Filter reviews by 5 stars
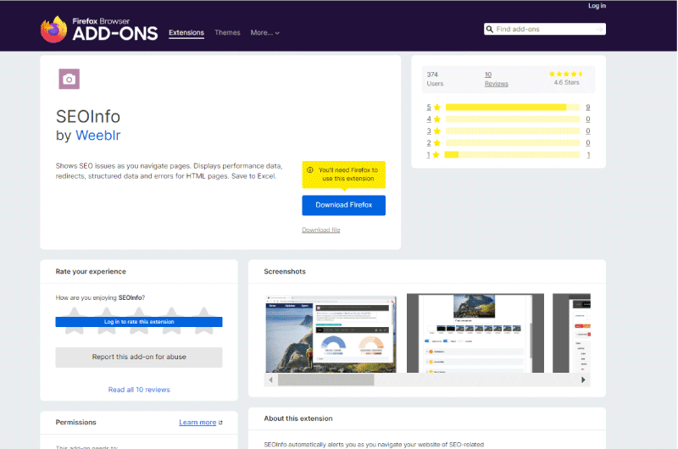 pos(433,108)
